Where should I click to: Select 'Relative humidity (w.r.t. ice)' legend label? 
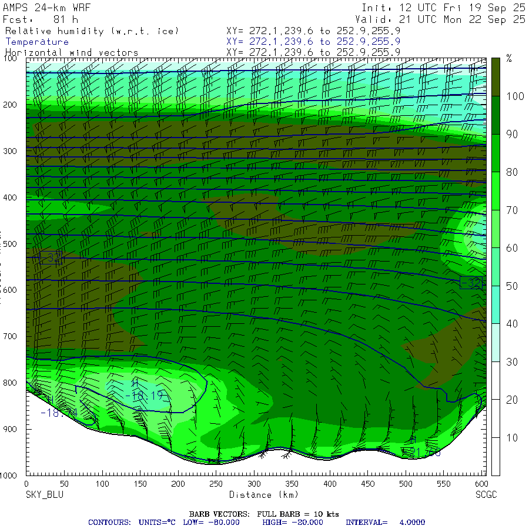coord(92,31)
